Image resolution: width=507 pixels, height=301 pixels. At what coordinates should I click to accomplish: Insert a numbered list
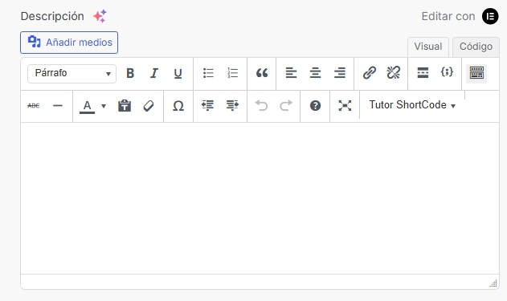(x=232, y=73)
